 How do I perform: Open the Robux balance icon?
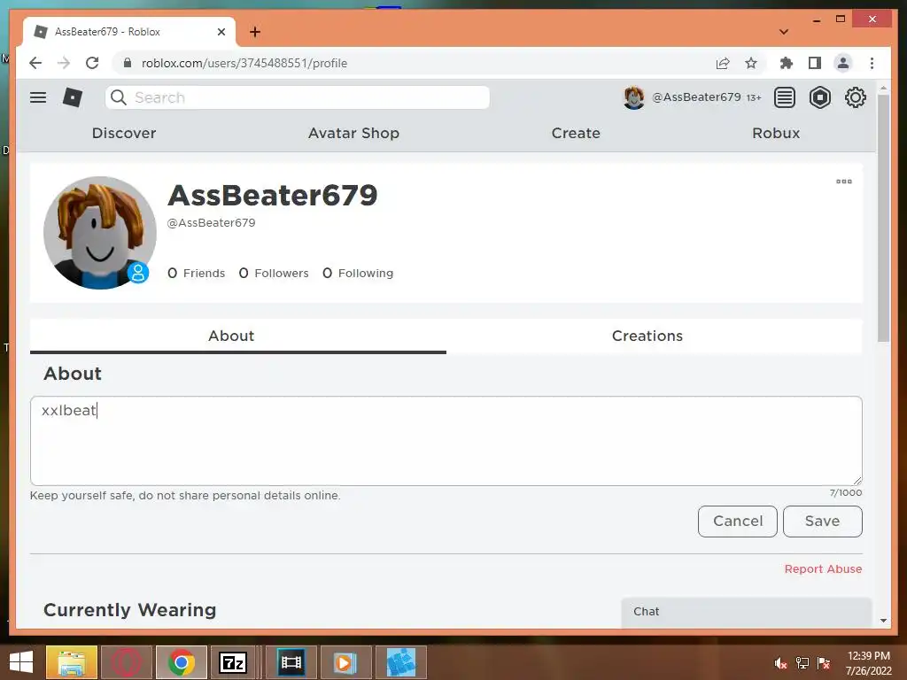819,97
